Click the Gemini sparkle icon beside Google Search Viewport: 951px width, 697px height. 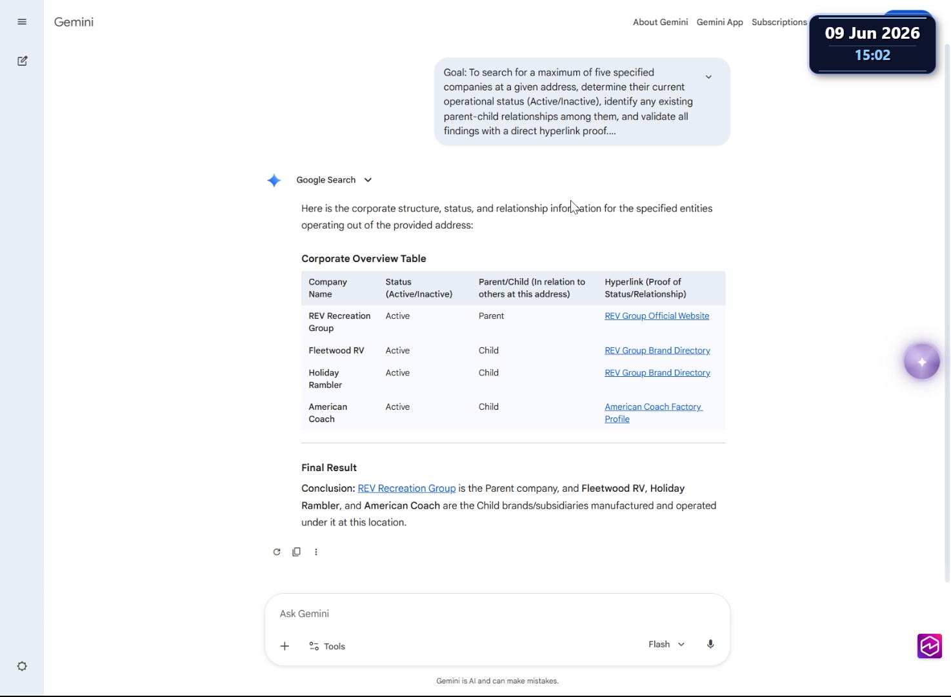click(274, 180)
